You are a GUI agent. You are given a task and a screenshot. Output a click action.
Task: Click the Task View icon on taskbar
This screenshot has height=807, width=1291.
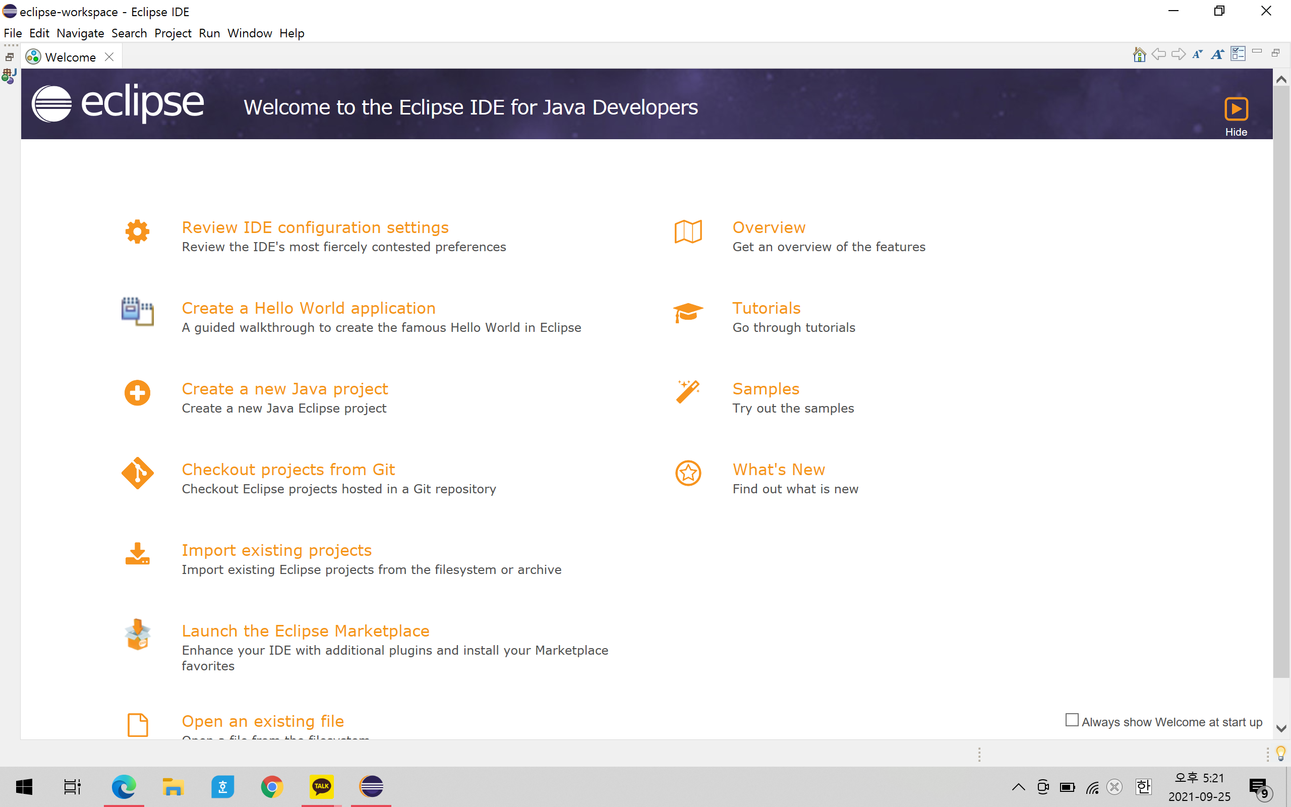point(73,786)
